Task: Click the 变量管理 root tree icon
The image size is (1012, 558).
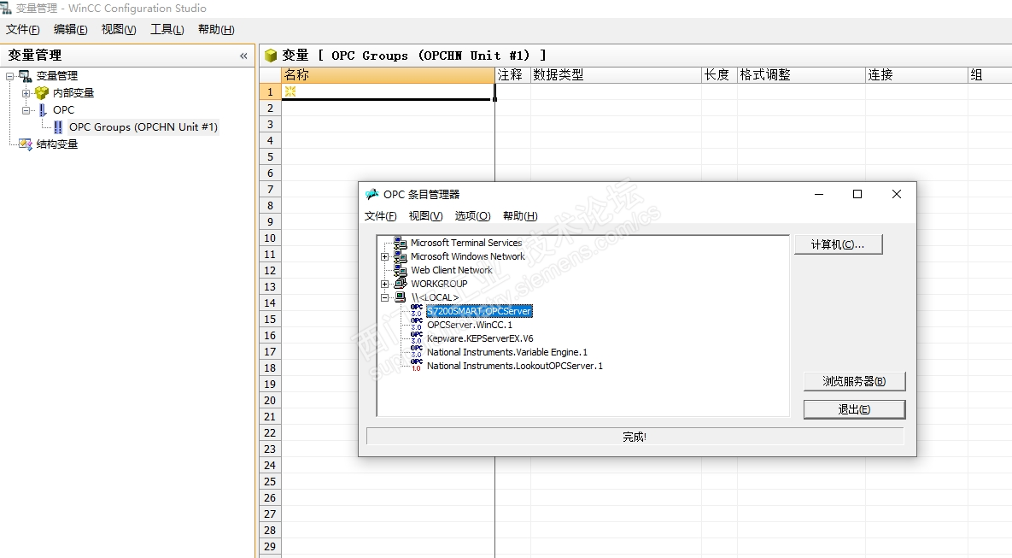Action: (25, 76)
